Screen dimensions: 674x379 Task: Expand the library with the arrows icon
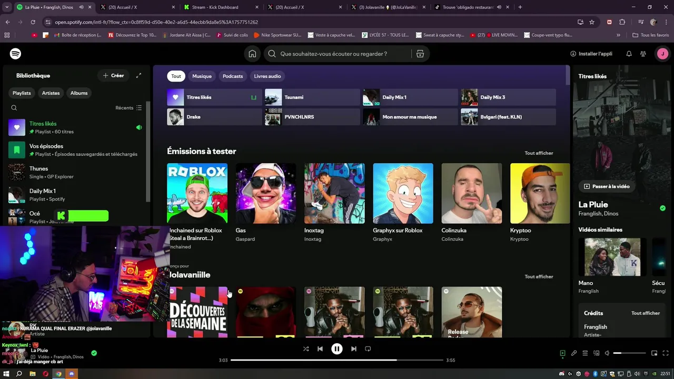click(x=138, y=75)
